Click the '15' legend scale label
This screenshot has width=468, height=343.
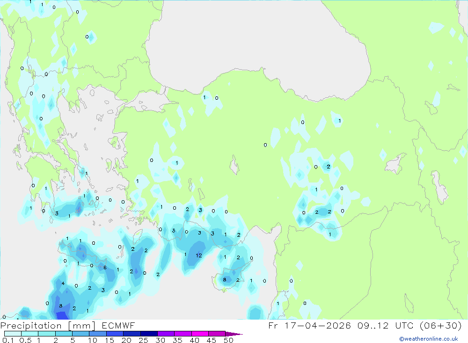click(x=110, y=340)
